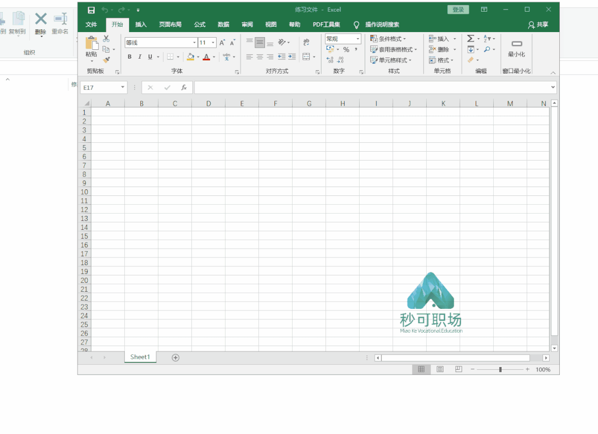Click the Accounting Number Format icon
Viewport: 598px width, 434px height.
click(x=330, y=49)
